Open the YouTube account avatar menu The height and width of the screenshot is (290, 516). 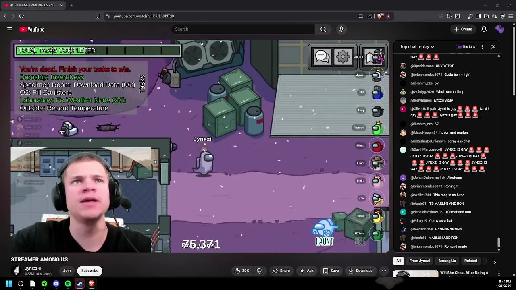[x=499, y=29]
